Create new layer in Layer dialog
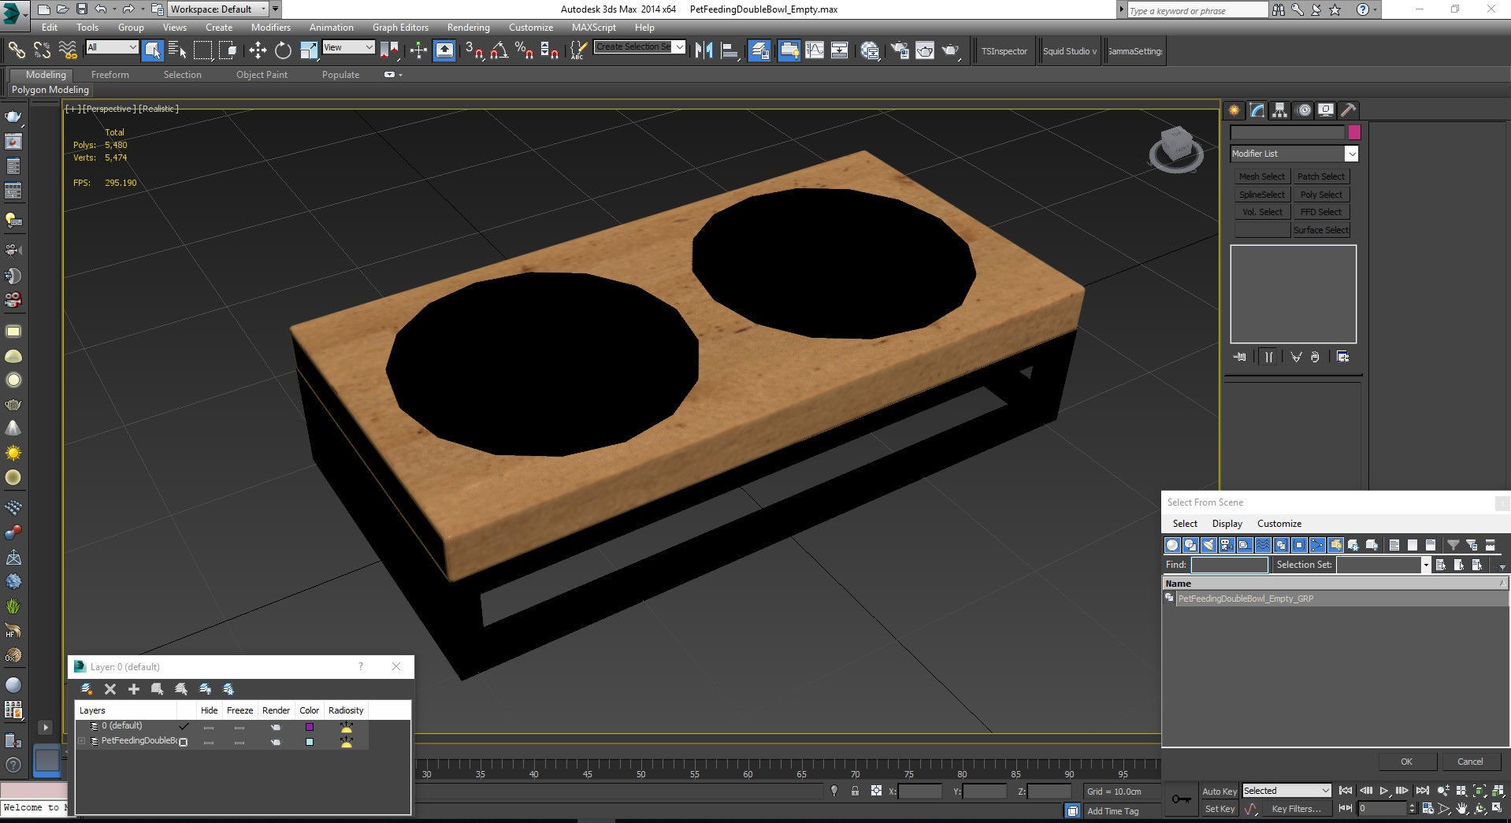This screenshot has height=823, width=1511. coord(87,689)
